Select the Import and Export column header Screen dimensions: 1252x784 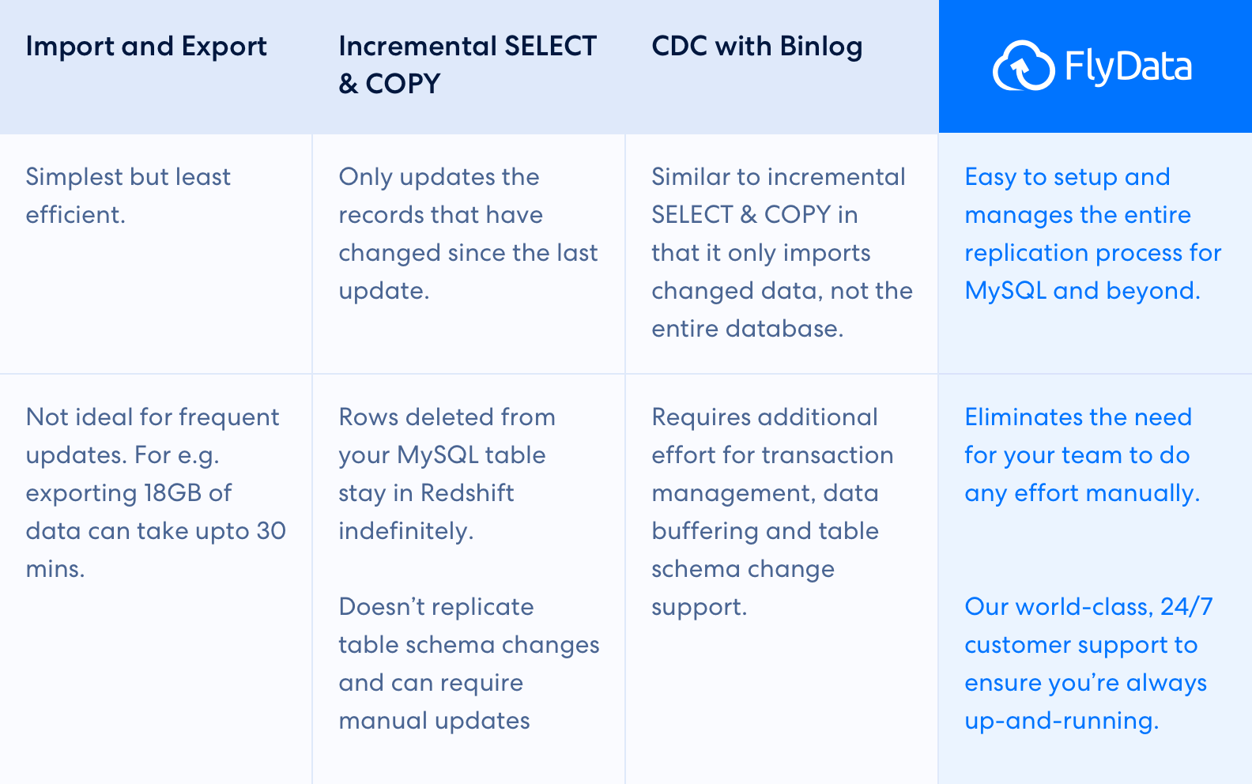146,47
